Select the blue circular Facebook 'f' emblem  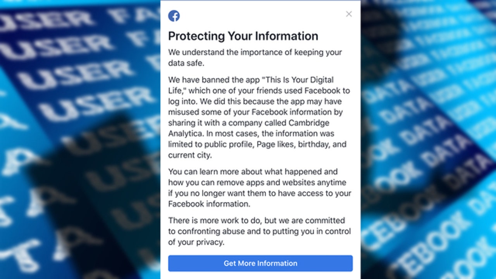pyautogui.click(x=174, y=16)
